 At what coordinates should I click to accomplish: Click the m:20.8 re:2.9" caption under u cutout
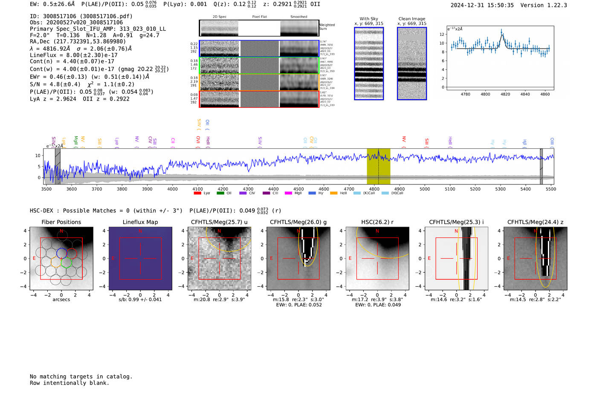[x=219, y=299]
